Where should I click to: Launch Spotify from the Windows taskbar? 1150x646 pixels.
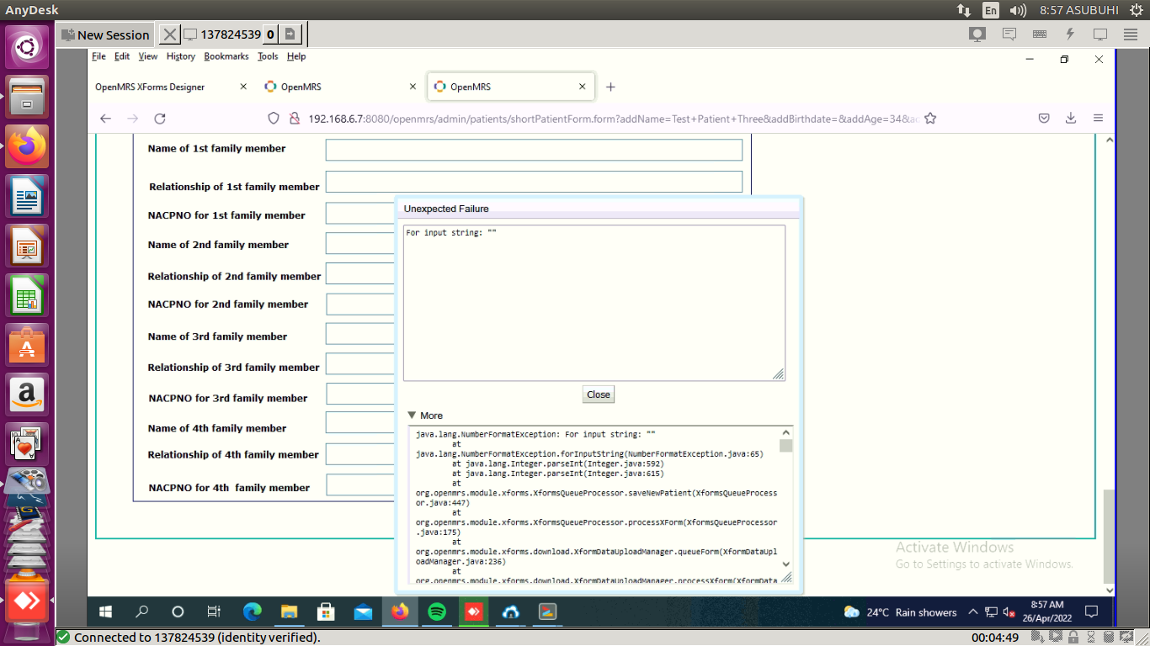coord(437,612)
